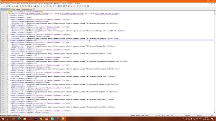Click the Stop macro recording icon
The image size is (216, 121).
click(x=80, y=6)
